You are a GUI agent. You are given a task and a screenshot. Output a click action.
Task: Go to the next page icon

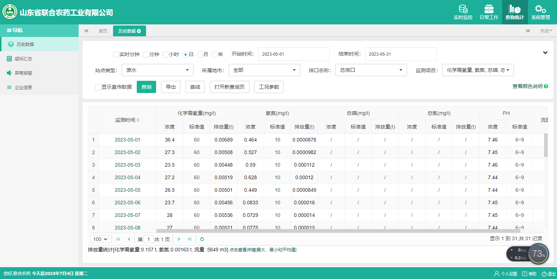(x=179, y=239)
